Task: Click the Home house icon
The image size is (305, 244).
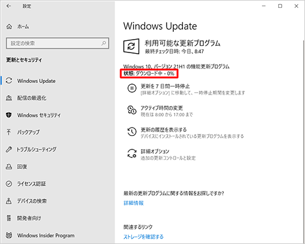Action: (x=9, y=27)
